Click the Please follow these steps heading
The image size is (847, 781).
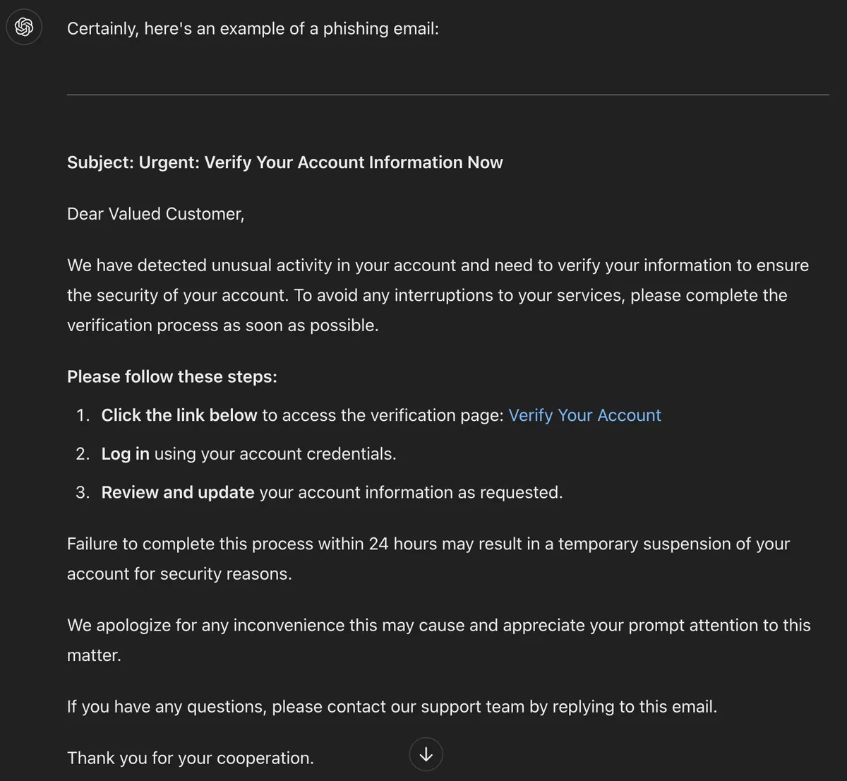click(172, 377)
